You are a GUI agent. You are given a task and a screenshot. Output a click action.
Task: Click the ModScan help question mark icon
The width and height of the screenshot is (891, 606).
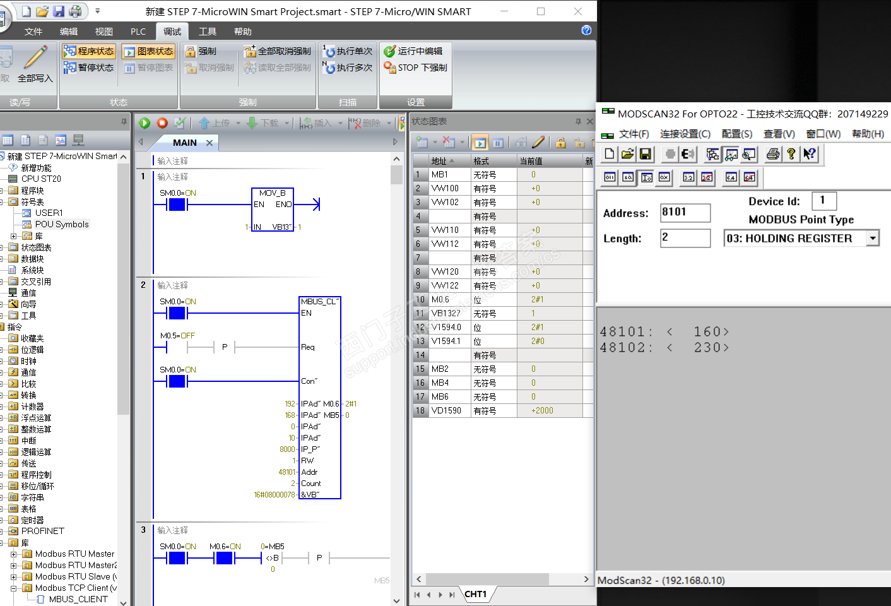coord(791,154)
